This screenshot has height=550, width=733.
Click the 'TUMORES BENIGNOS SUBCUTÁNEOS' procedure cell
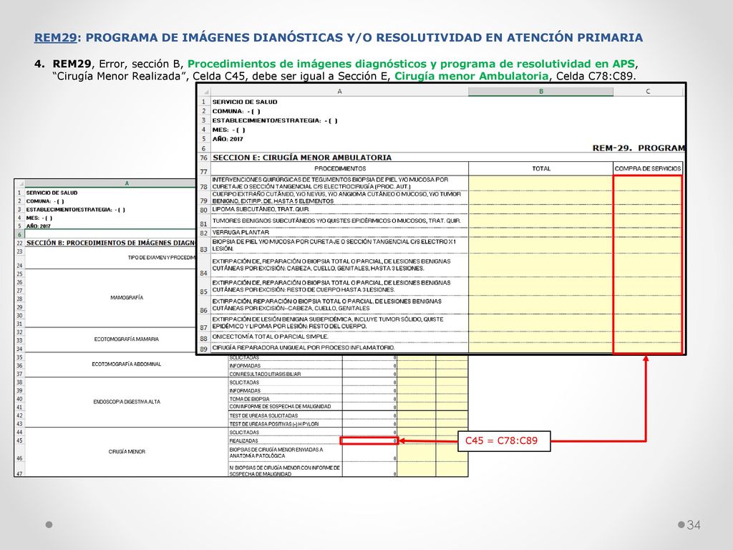click(340, 221)
